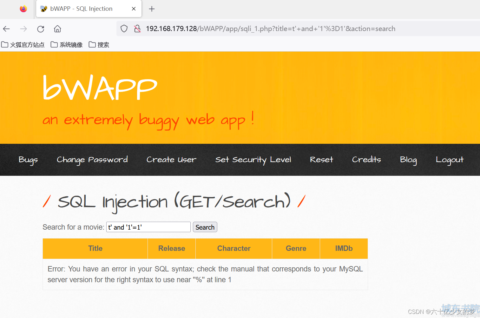Click the Title column header
Image resolution: width=480 pixels, height=318 pixels.
(x=95, y=249)
